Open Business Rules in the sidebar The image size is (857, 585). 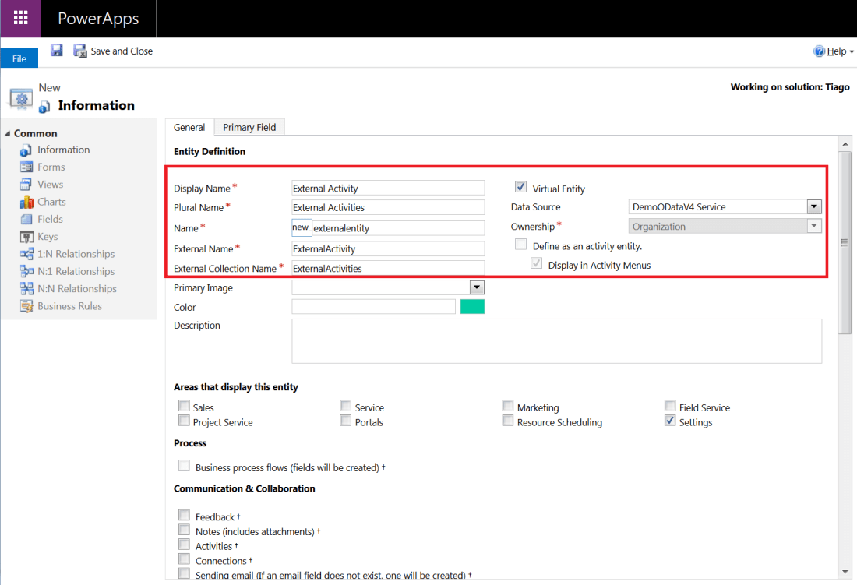[x=69, y=306]
